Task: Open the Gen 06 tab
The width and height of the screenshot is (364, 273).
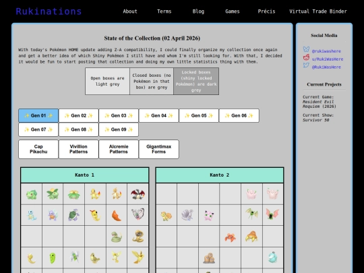Action: (239, 116)
